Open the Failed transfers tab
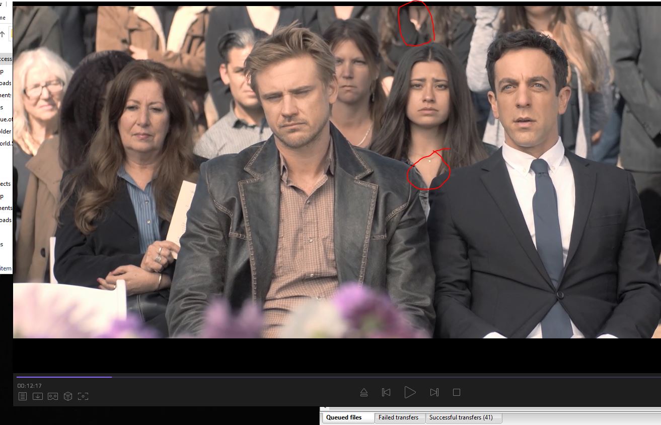Image resolution: width=661 pixels, height=425 pixels. click(x=398, y=417)
